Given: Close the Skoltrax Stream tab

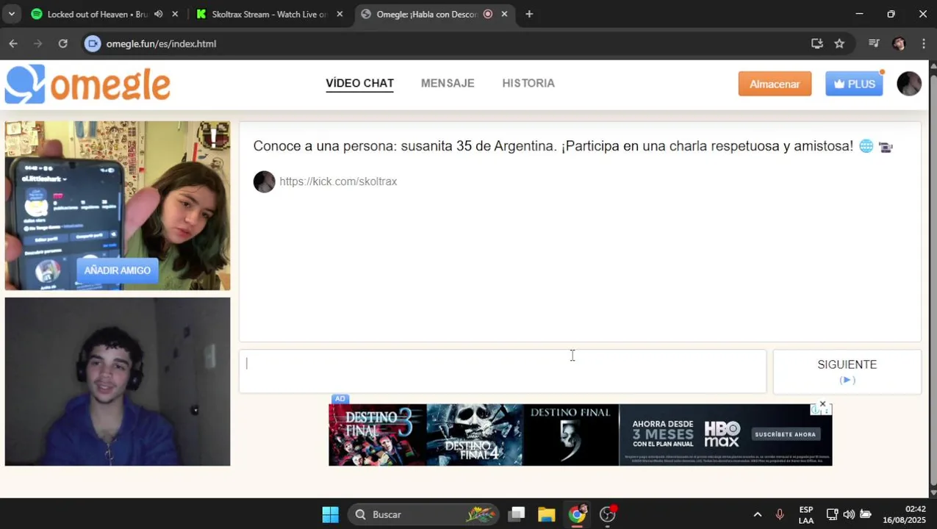Looking at the screenshot, I should click(340, 14).
